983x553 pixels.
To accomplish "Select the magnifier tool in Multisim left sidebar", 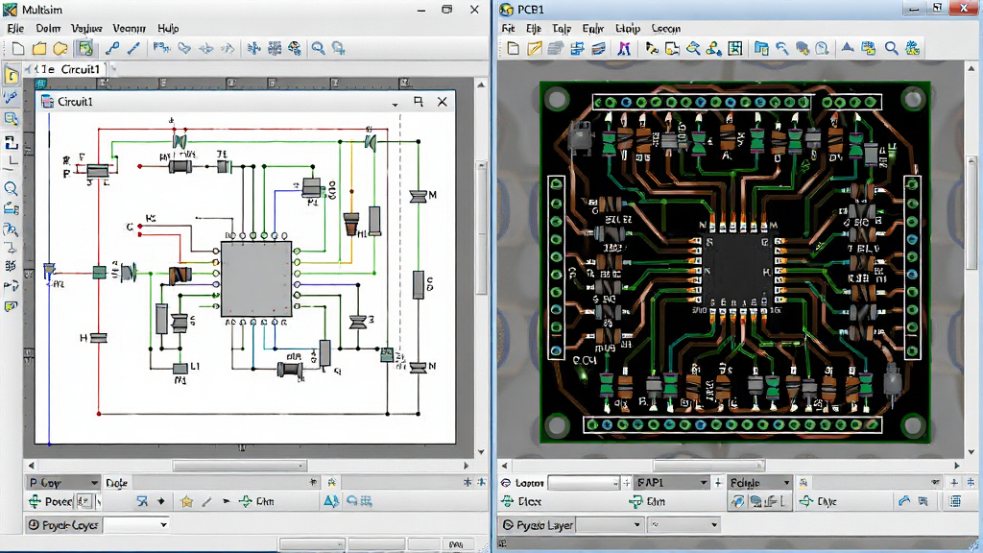I will click(11, 188).
